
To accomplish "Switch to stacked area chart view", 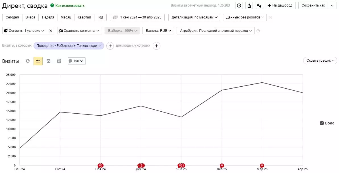I will click(x=49, y=61).
